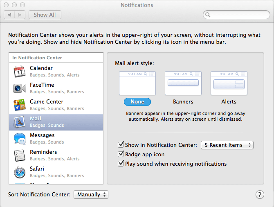
Task: Toggle Show in Notification Center checkbox
Action: pyautogui.click(x=121, y=144)
